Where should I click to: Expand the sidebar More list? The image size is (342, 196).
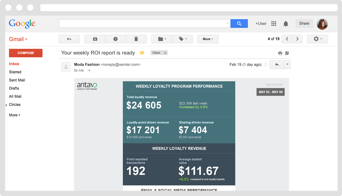pyautogui.click(x=15, y=115)
